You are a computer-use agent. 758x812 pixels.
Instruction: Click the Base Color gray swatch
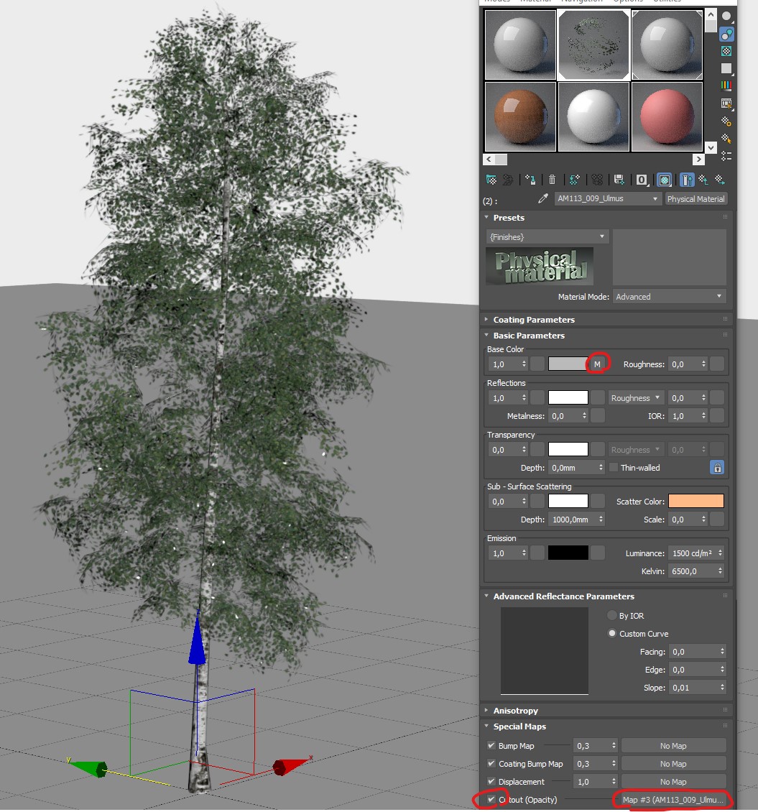click(568, 364)
